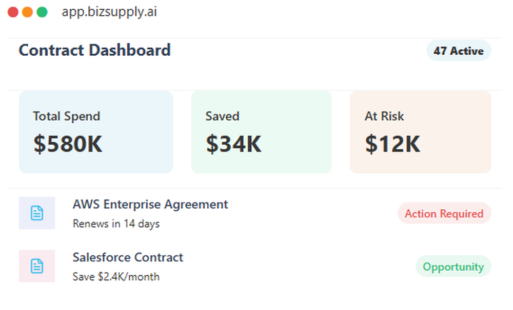Click the Action Required status badge
Viewport: 513px width, 310px height.
444,213
